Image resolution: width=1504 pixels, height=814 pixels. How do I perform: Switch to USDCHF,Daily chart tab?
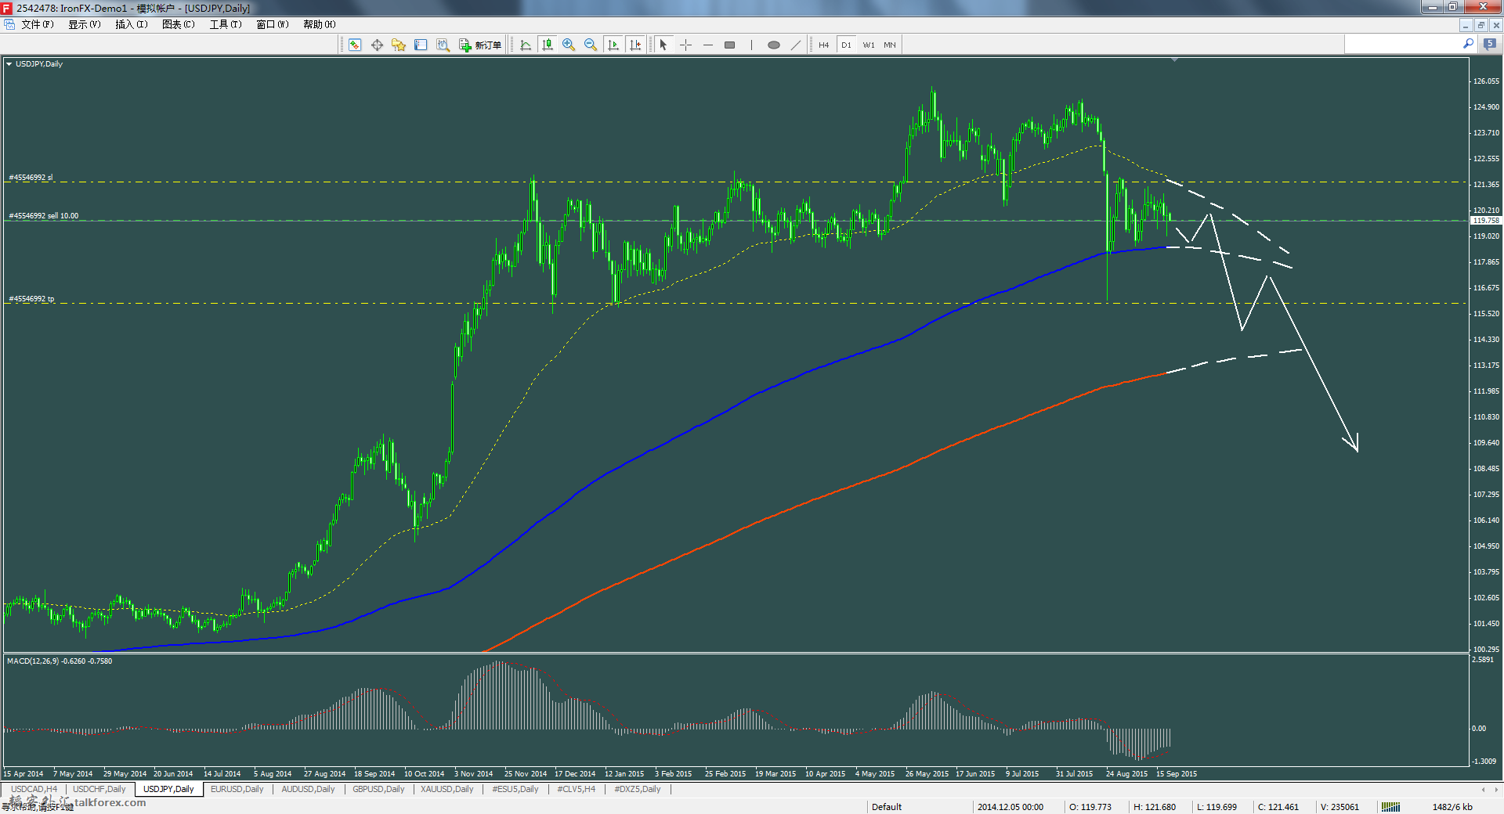99,789
